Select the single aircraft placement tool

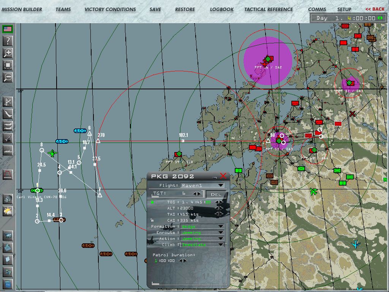tap(8, 114)
